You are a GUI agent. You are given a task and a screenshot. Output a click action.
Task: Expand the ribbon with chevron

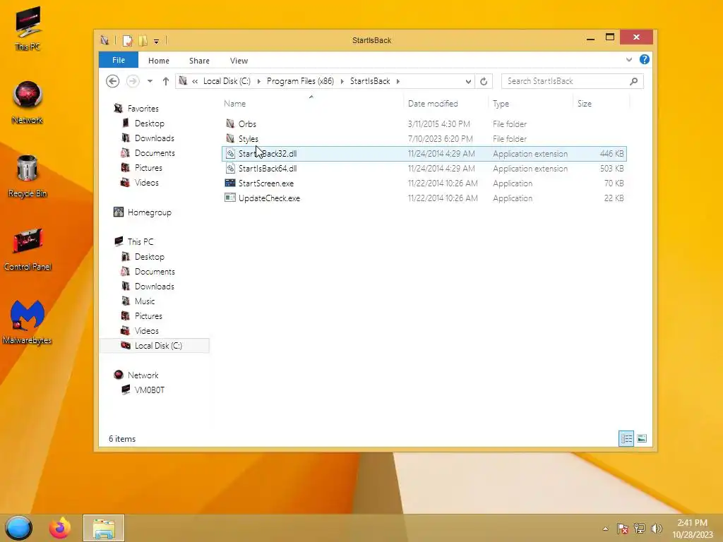(629, 60)
